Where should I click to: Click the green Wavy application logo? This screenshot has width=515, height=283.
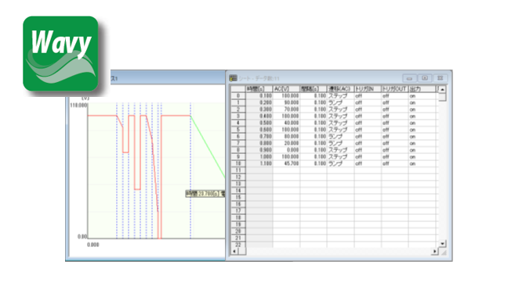click(60, 53)
